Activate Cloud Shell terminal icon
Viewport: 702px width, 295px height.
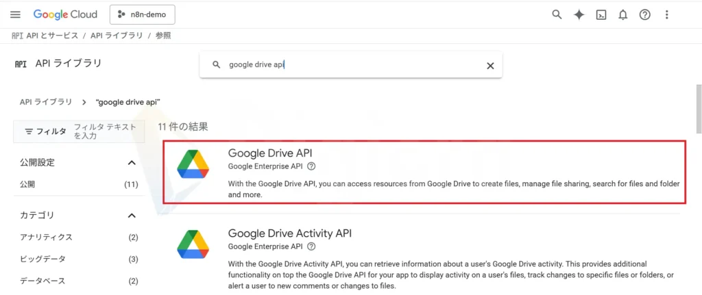point(601,15)
